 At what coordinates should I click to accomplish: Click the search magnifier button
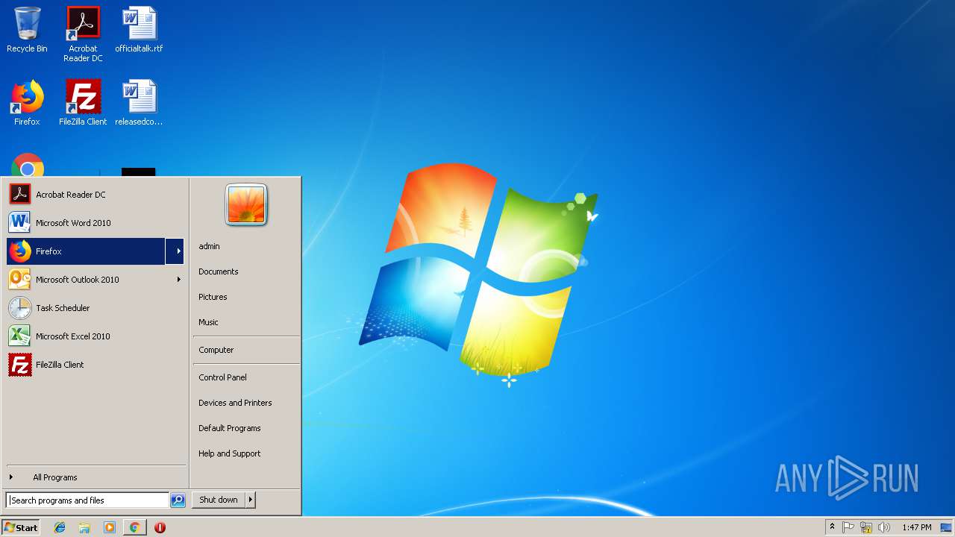click(x=178, y=500)
